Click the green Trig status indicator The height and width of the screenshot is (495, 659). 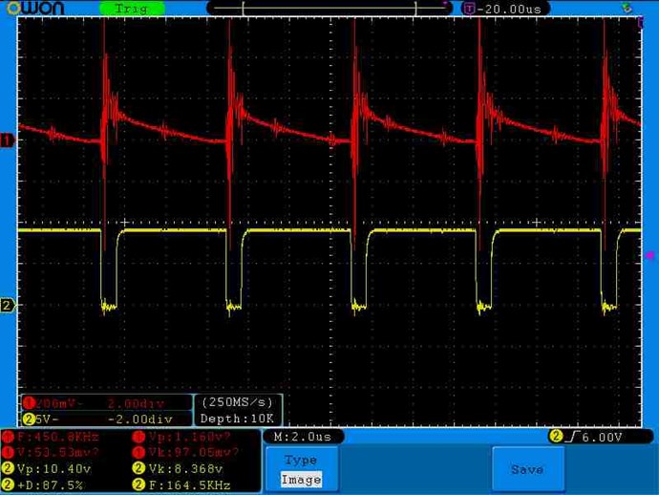click(x=132, y=8)
